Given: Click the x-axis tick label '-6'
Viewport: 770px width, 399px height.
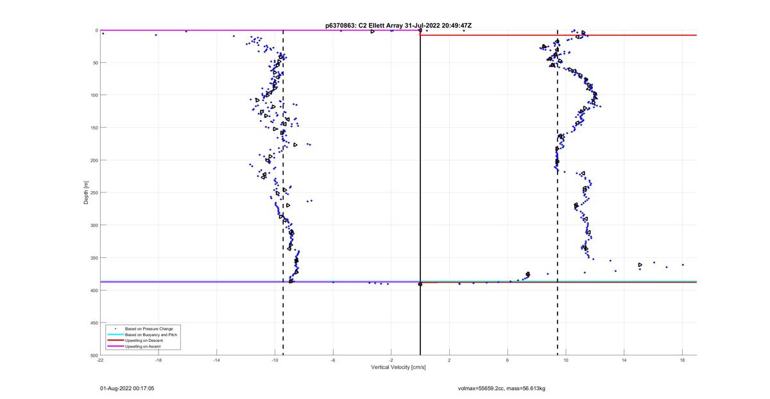Looking at the screenshot, I should (x=333, y=361).
